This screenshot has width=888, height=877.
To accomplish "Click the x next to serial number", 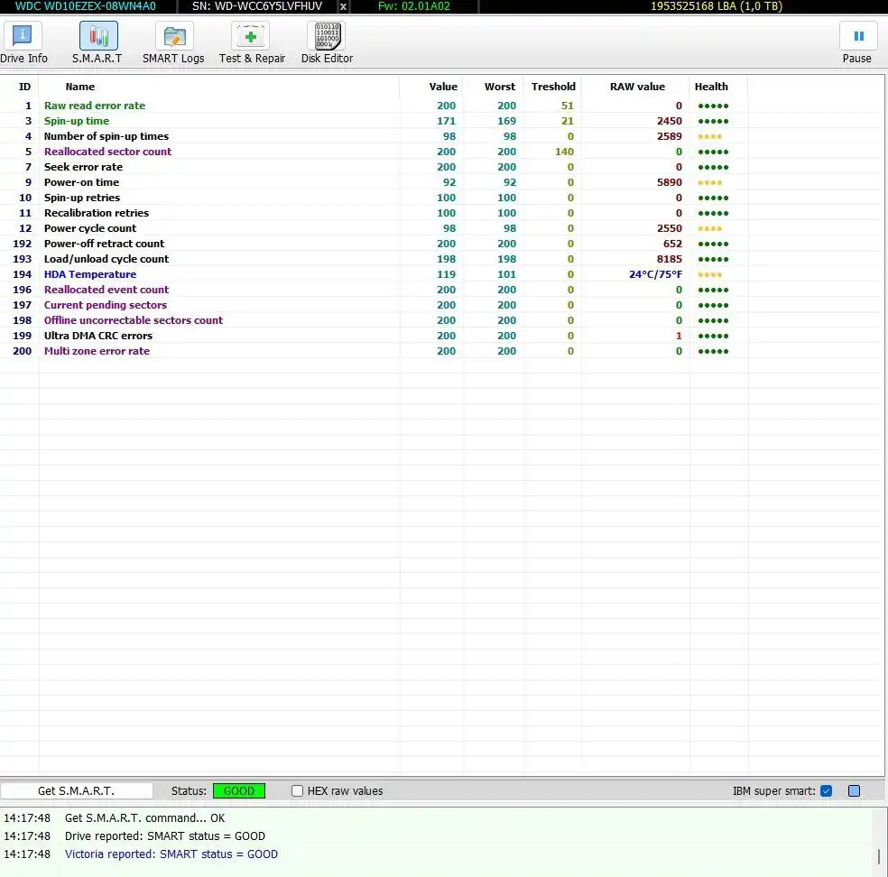I will [343, 6].
